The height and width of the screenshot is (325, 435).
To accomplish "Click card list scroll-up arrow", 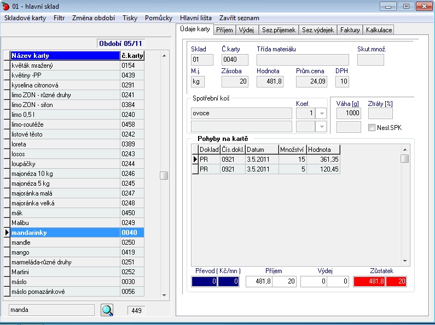I will tap(164, 56).
